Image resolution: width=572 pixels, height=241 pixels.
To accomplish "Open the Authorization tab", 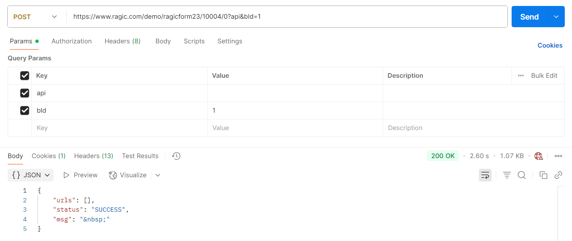I will coord(71,41).
